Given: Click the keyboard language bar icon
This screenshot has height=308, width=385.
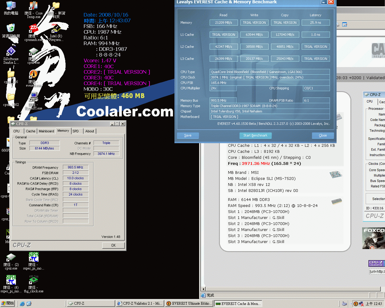Looking at the screenshot, I should tap(344, 304).
